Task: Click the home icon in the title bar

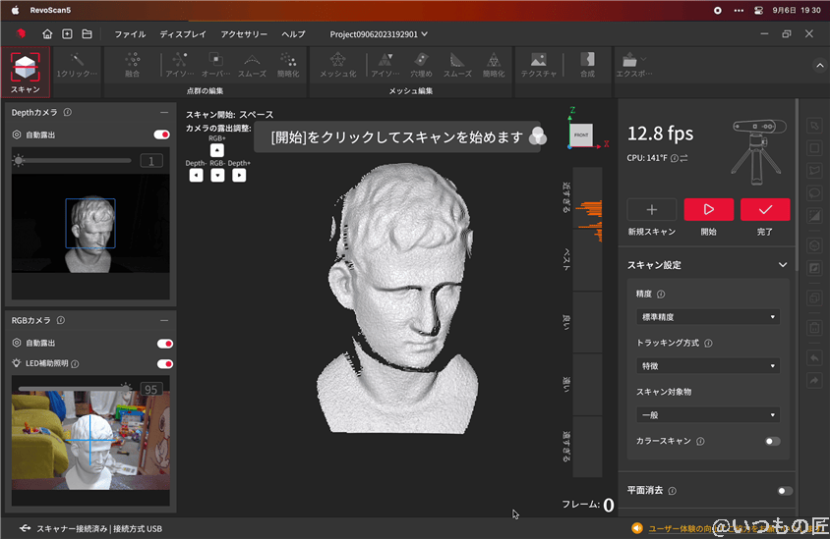Action: pyautogui.click(x=47, y=34)
